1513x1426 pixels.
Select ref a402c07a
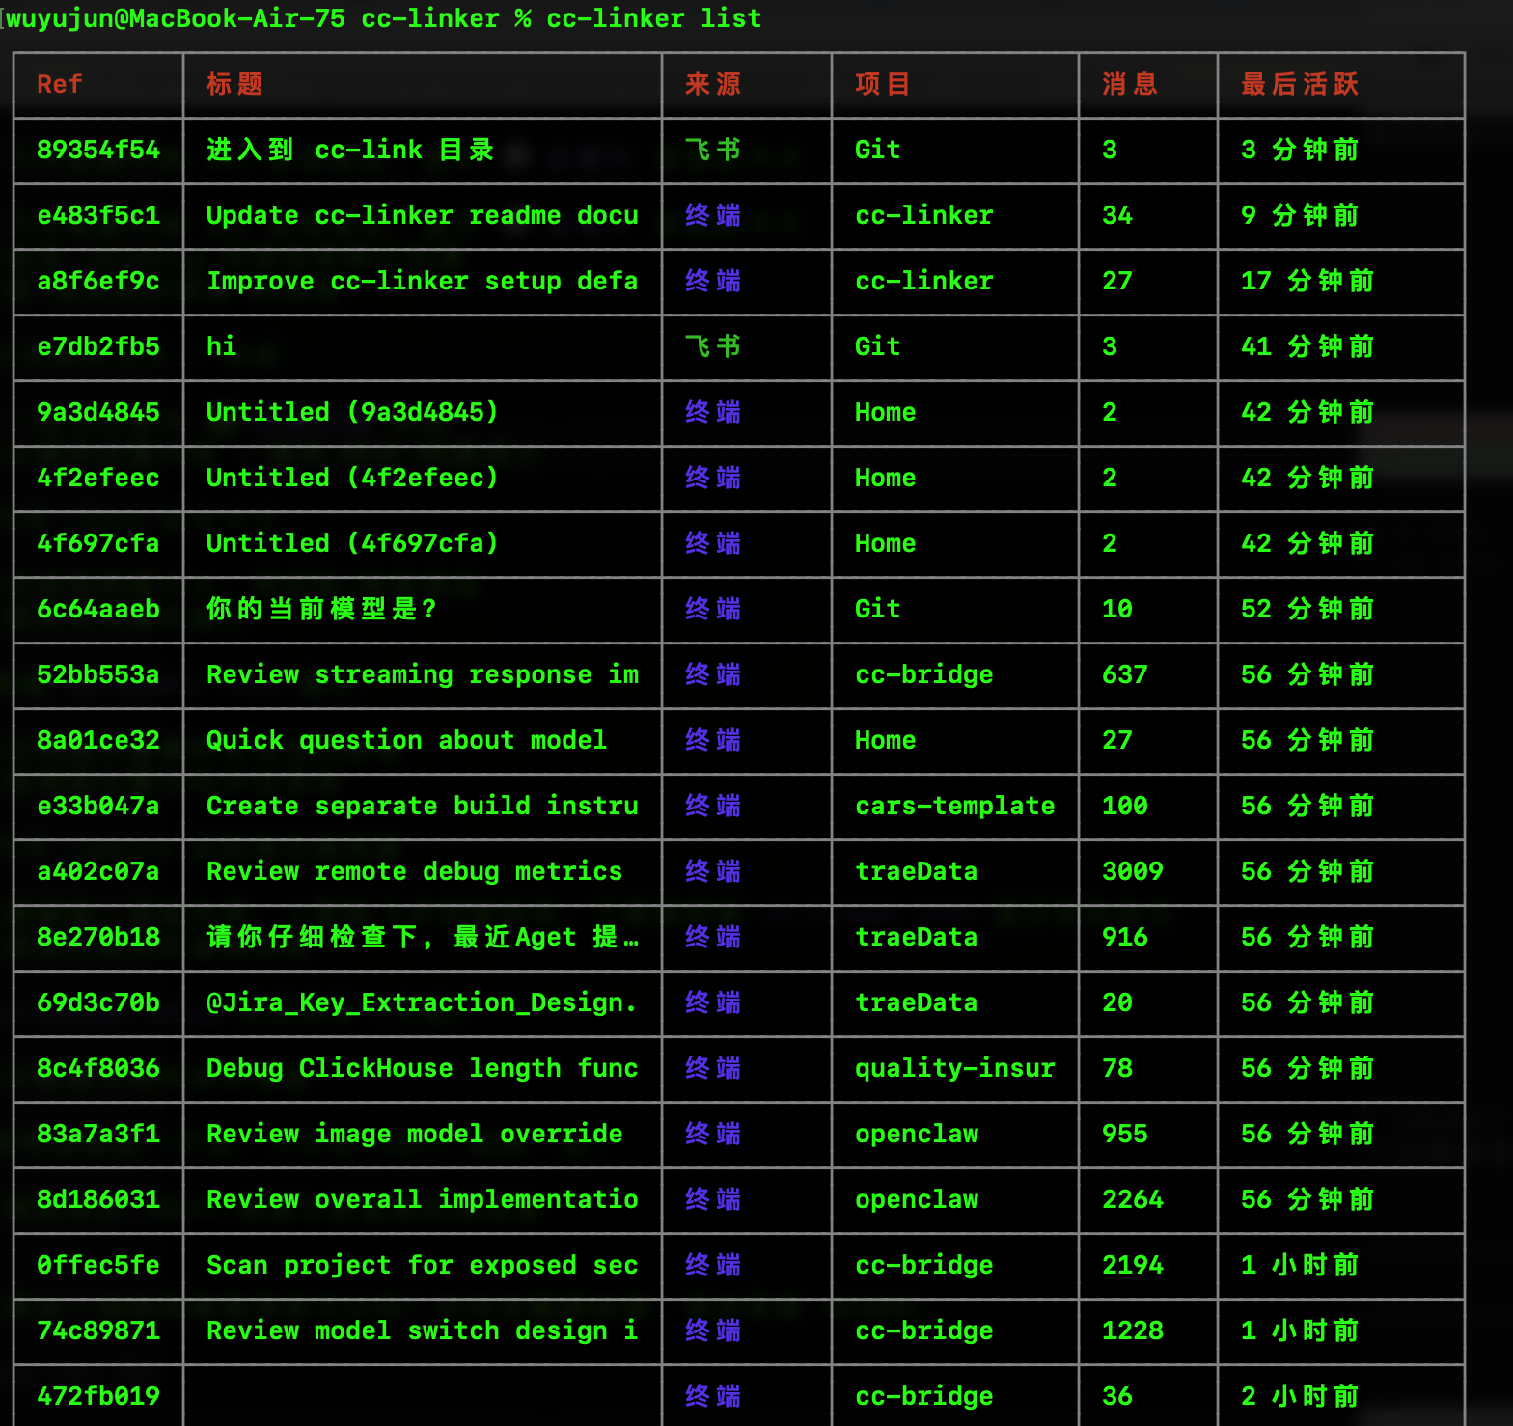[97, 872]
